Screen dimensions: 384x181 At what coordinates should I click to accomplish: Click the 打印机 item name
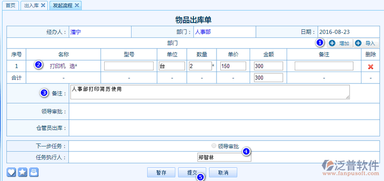coord(58,66)
